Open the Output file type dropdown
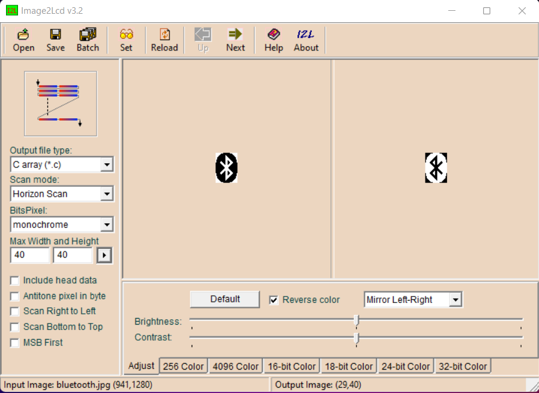Screen dimensions: 539x393 (108, 164)
